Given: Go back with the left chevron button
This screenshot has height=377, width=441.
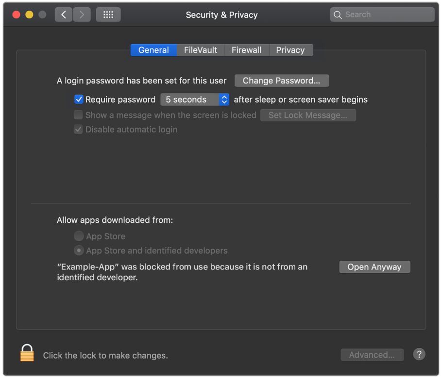Looking at the screenshot, I should [64, 15].
